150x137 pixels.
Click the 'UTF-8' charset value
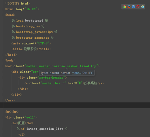pyautogui.click(x=43, y=43)
